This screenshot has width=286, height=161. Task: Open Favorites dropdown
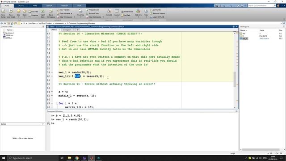click(x=80, y=13)
